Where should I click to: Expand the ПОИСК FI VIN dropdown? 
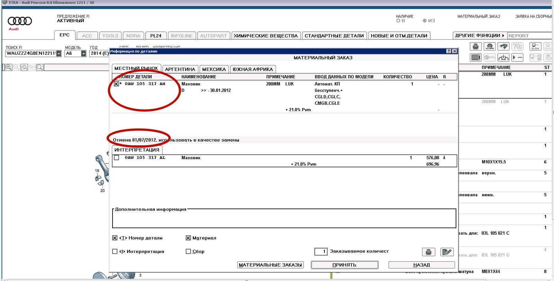59,54
